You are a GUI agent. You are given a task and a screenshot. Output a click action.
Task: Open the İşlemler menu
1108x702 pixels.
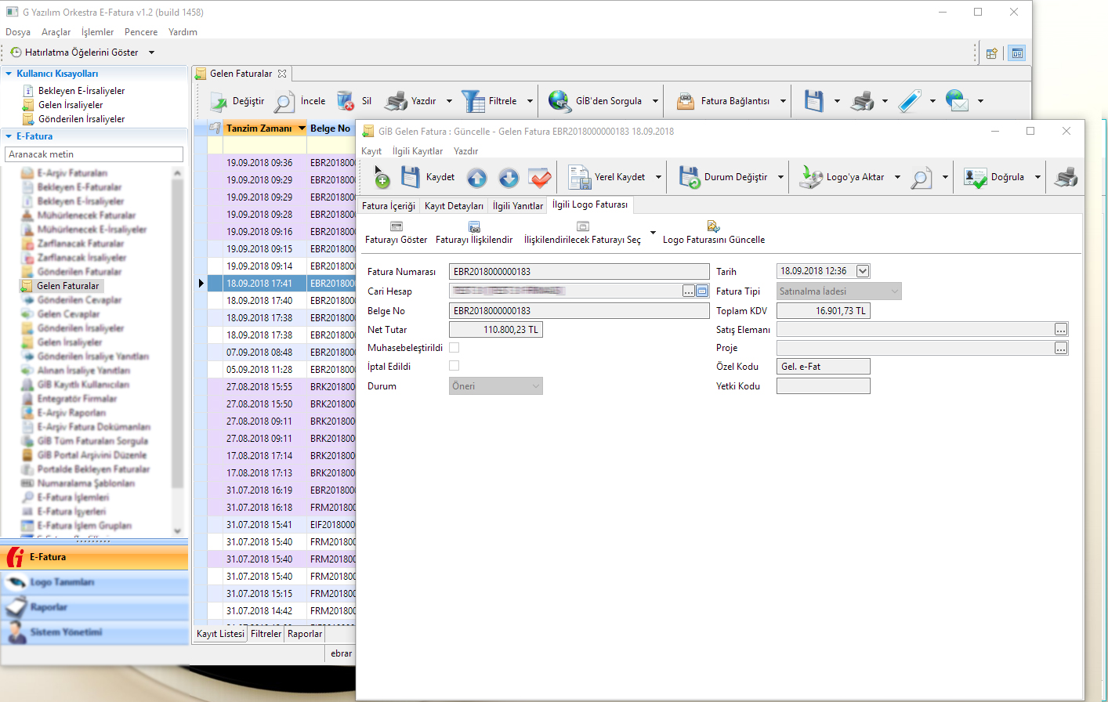point(97,32)
